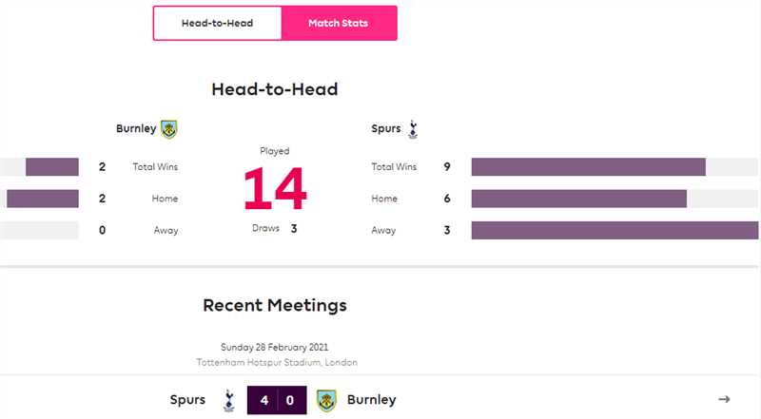Screen dimensions: 761x419
Task: Click the Sunday 28 February 2021 date
Action: pos(275,347)
